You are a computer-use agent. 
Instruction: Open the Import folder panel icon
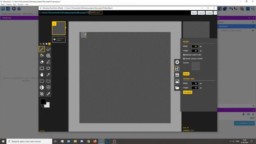[177, 88]
